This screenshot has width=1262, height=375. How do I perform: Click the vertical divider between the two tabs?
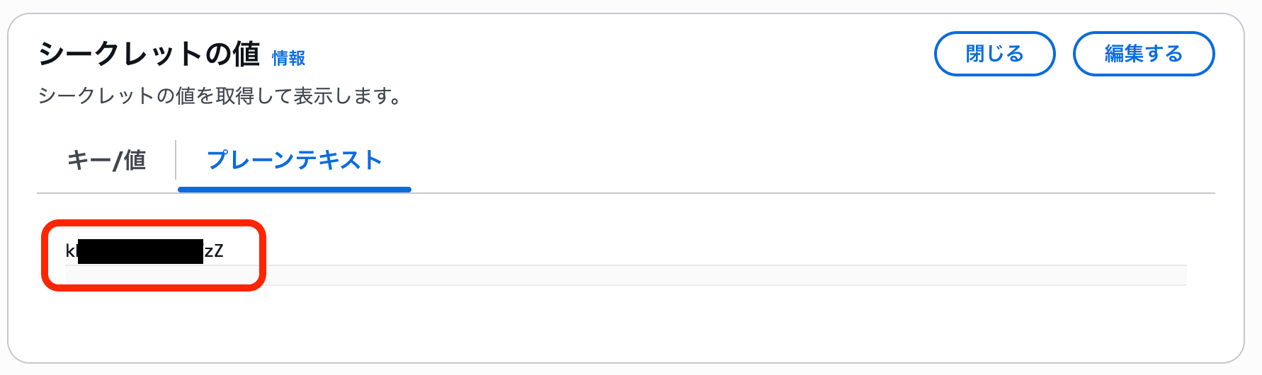pos(176,160)
